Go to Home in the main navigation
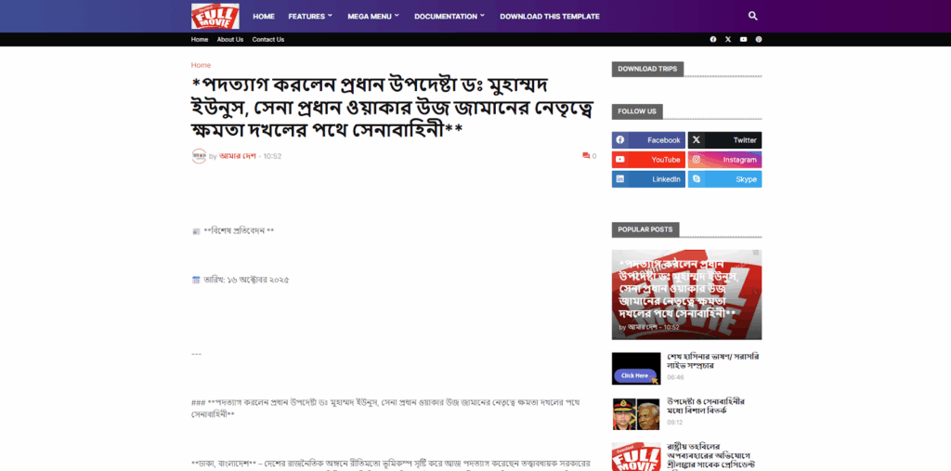Screen dimensions: 951x471 point(264,16)
